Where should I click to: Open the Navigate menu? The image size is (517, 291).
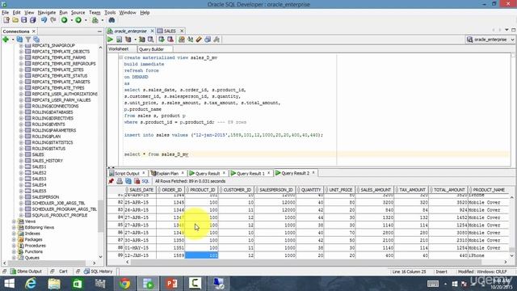pos(47,13)
